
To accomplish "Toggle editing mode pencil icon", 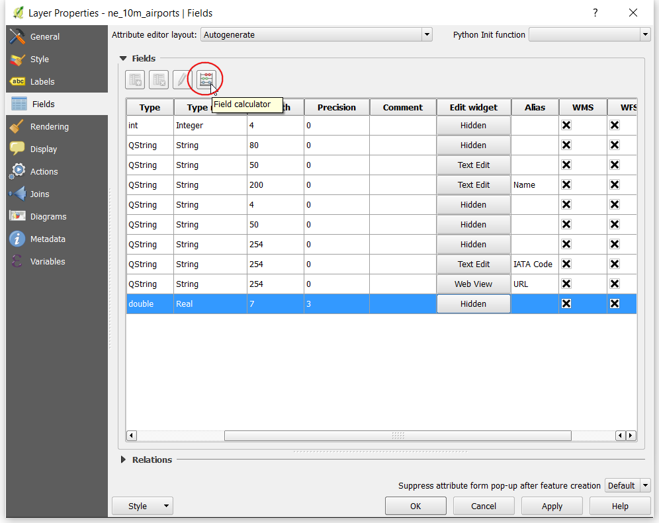I will point(182,79).
